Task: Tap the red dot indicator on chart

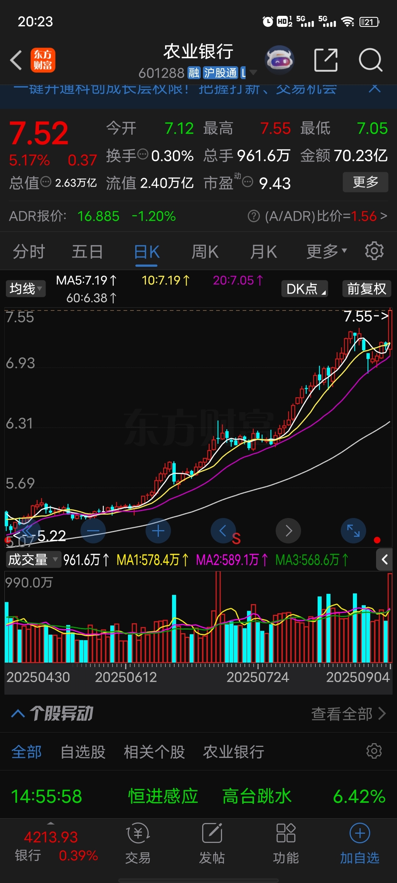Action: pos(377,540)
